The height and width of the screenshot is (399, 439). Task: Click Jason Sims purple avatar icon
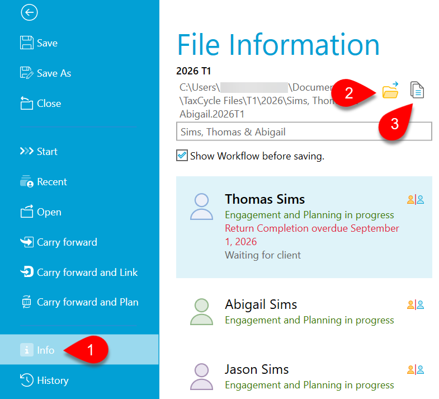coord(201,377)
